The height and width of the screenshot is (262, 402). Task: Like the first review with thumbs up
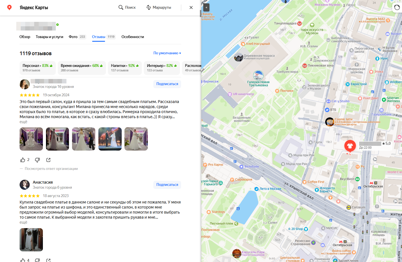click(23, 160)
